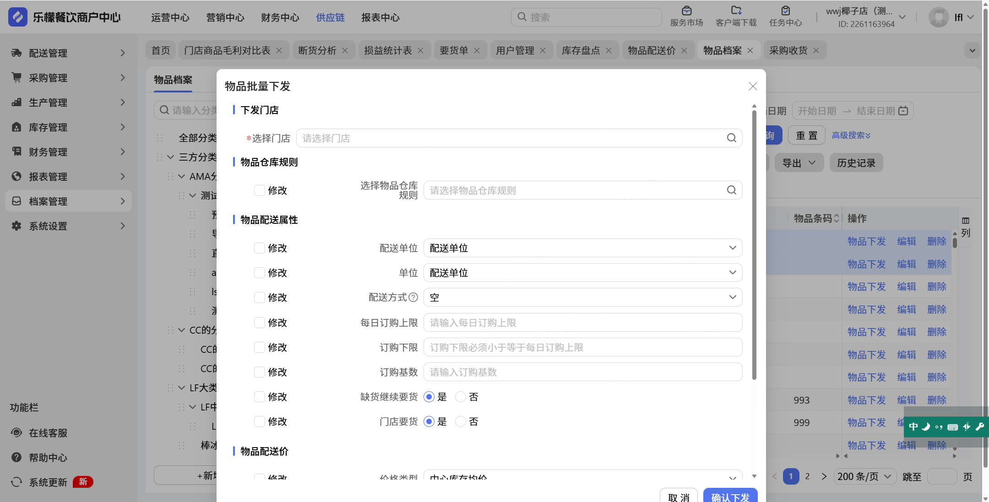Select 否 for 缺货继续要货
The image size is (989, 502).
coord(461,397)
